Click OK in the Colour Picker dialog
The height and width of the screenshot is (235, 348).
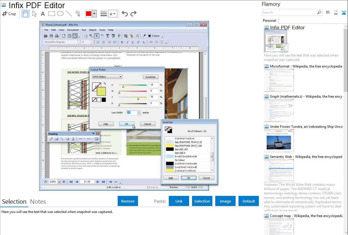click(x=126, y=124)
